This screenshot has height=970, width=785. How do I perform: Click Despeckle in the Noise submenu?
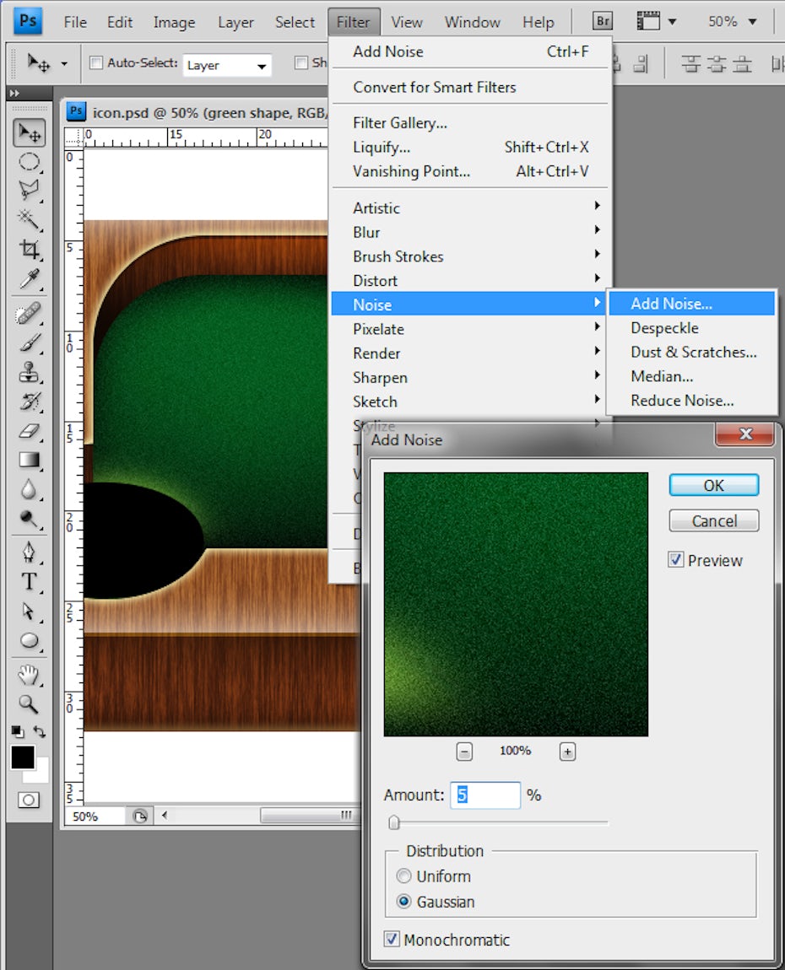coord(664,328)
